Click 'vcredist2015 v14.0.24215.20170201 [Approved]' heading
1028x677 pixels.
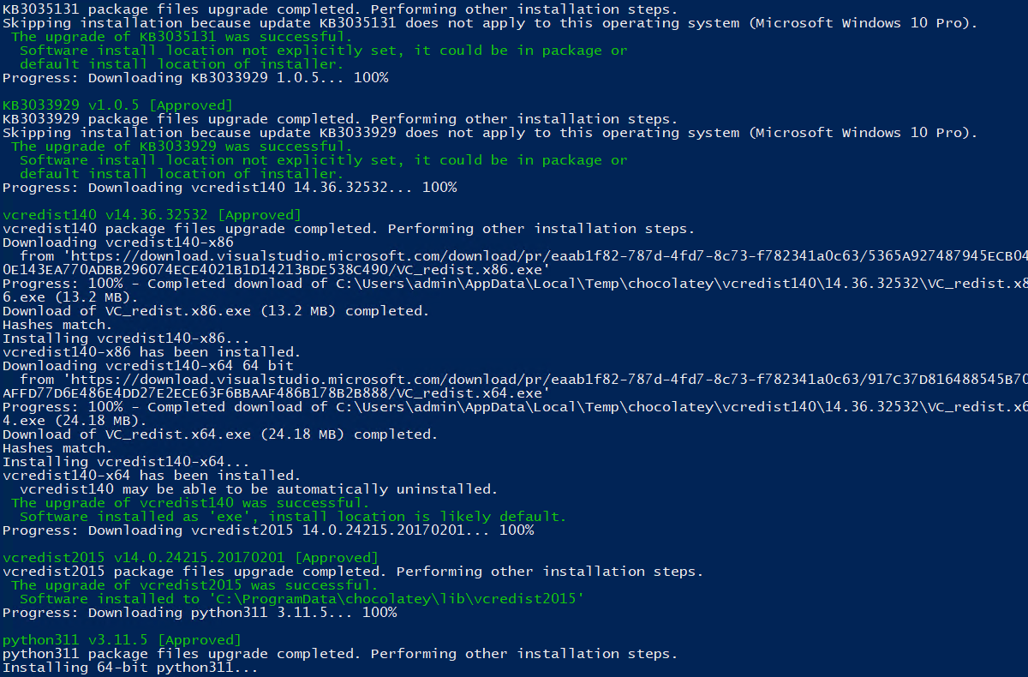pos(190,558)
